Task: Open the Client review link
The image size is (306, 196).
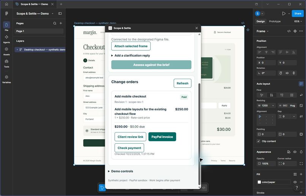Action: 130,137
